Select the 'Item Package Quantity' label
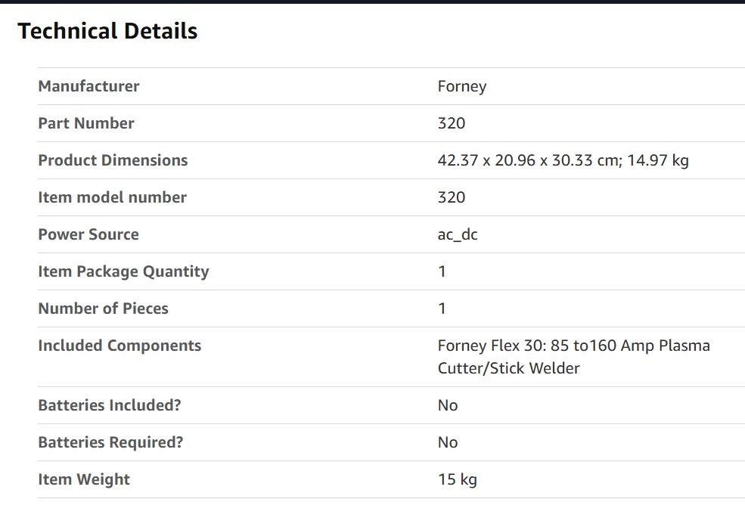Image resolution: width=745 pixels, height=527 pixels. [123, 271]
